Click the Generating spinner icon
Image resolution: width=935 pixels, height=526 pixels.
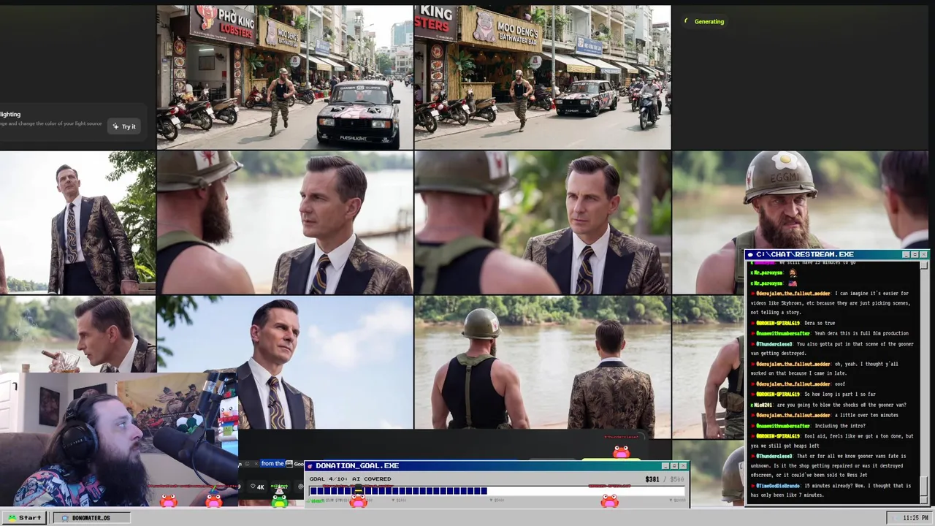(686, 21)
